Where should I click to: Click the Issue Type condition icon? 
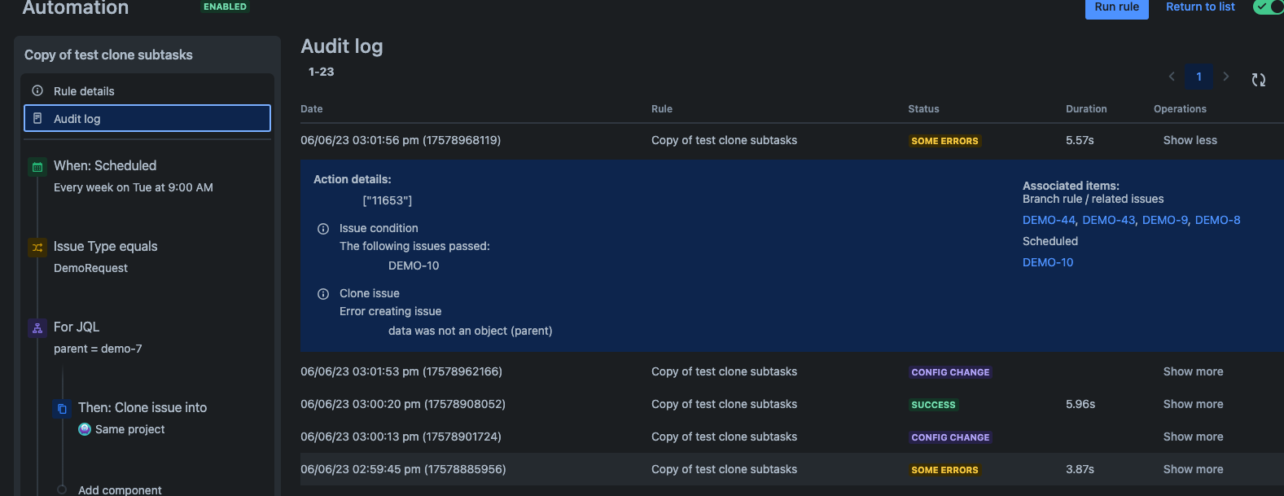coord(37,248)
